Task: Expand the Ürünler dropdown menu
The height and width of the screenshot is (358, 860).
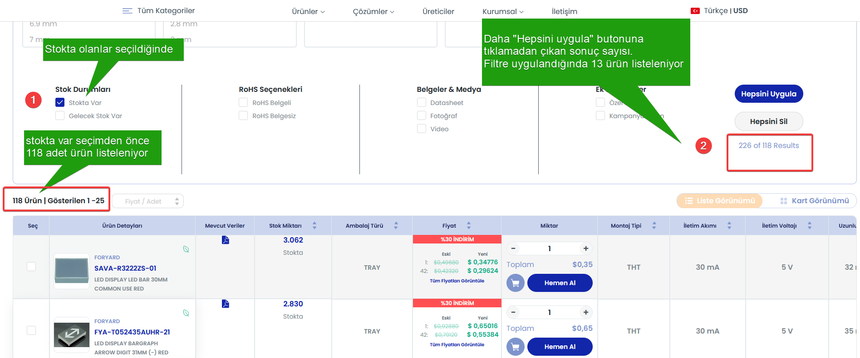Action: [308, 11]
